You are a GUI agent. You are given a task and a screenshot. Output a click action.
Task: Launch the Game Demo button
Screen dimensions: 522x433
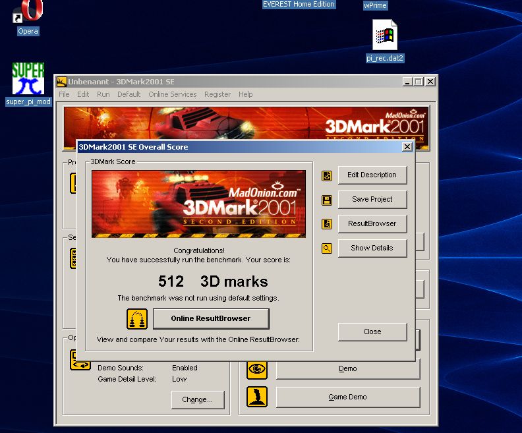348,397
